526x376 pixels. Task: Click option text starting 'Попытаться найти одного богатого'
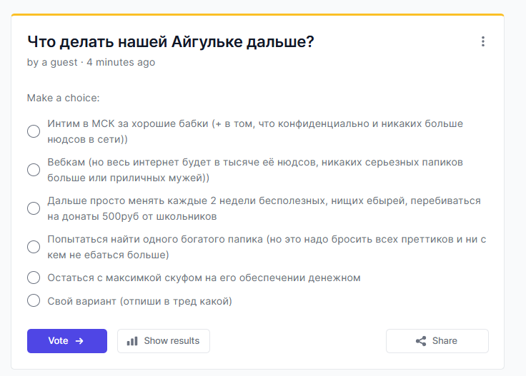click(267, 247)
